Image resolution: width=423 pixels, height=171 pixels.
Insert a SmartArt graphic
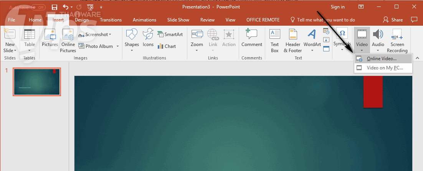[x=170, y=35]
